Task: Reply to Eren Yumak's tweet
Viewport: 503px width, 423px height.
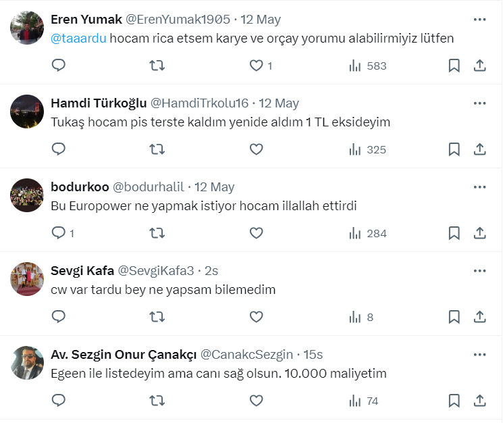Action: pyautogui.click(x=59, y=66)
